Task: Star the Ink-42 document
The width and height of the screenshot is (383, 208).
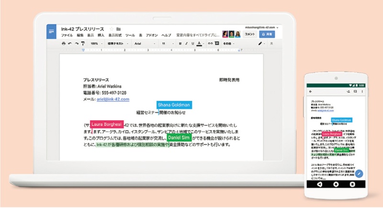Action: click(x=112, y=29)
